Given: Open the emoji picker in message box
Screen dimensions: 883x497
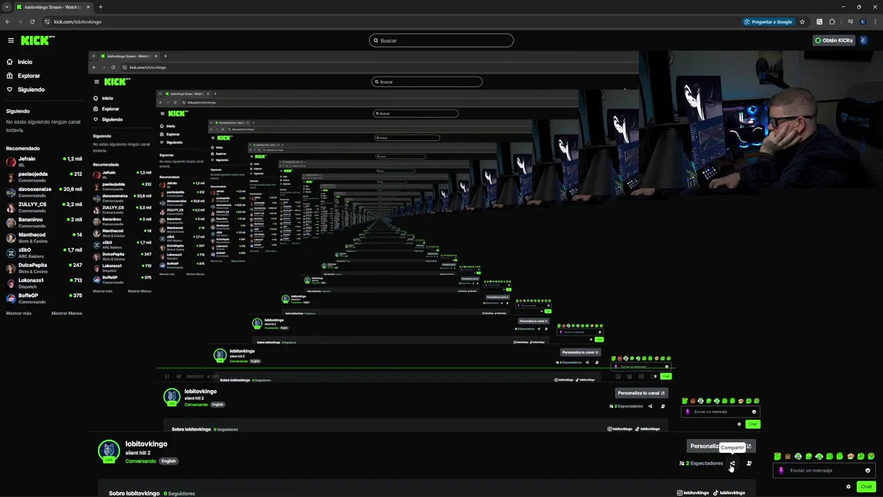Looking at the screenshot, I should (868, 471).
